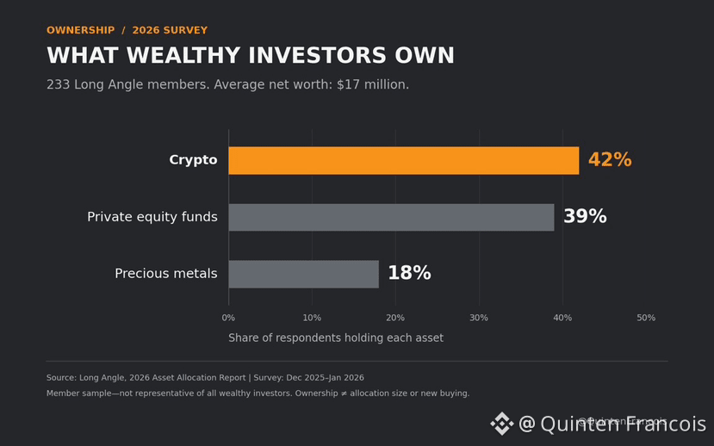
Task: Click the WHAT WEALTHY INVESTORS OWN title
Action: point(251,55)
